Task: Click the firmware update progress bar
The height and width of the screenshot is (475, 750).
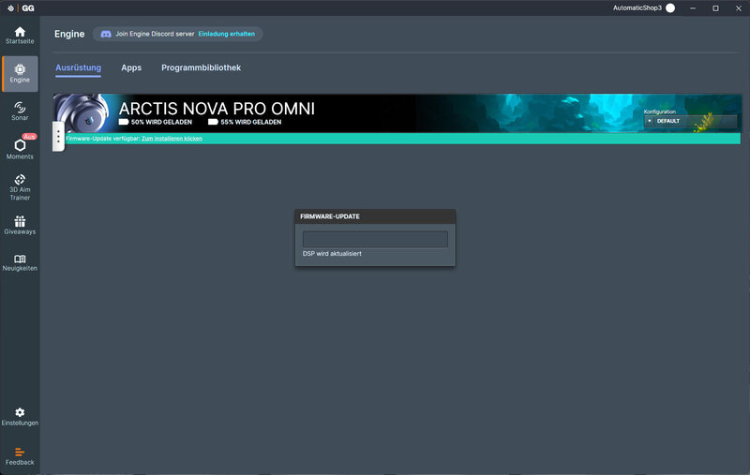Action: tap(375, 240)
